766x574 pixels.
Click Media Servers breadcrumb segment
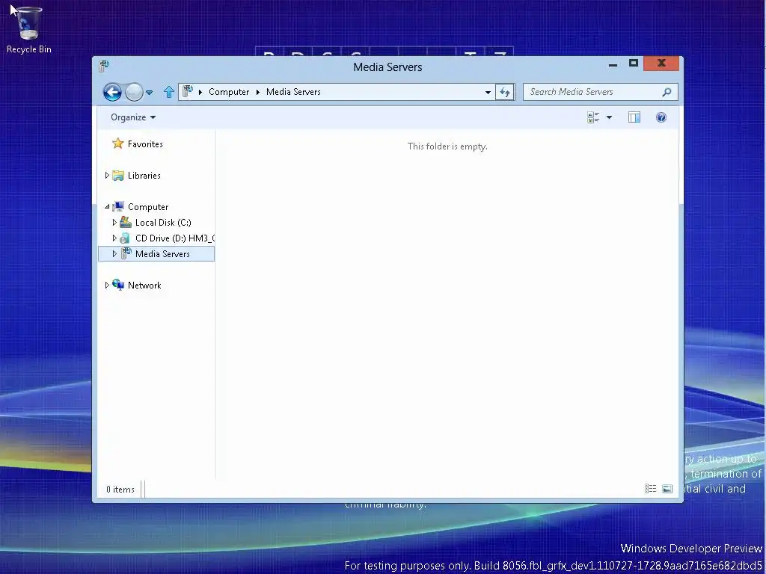(x=293, y=92)
